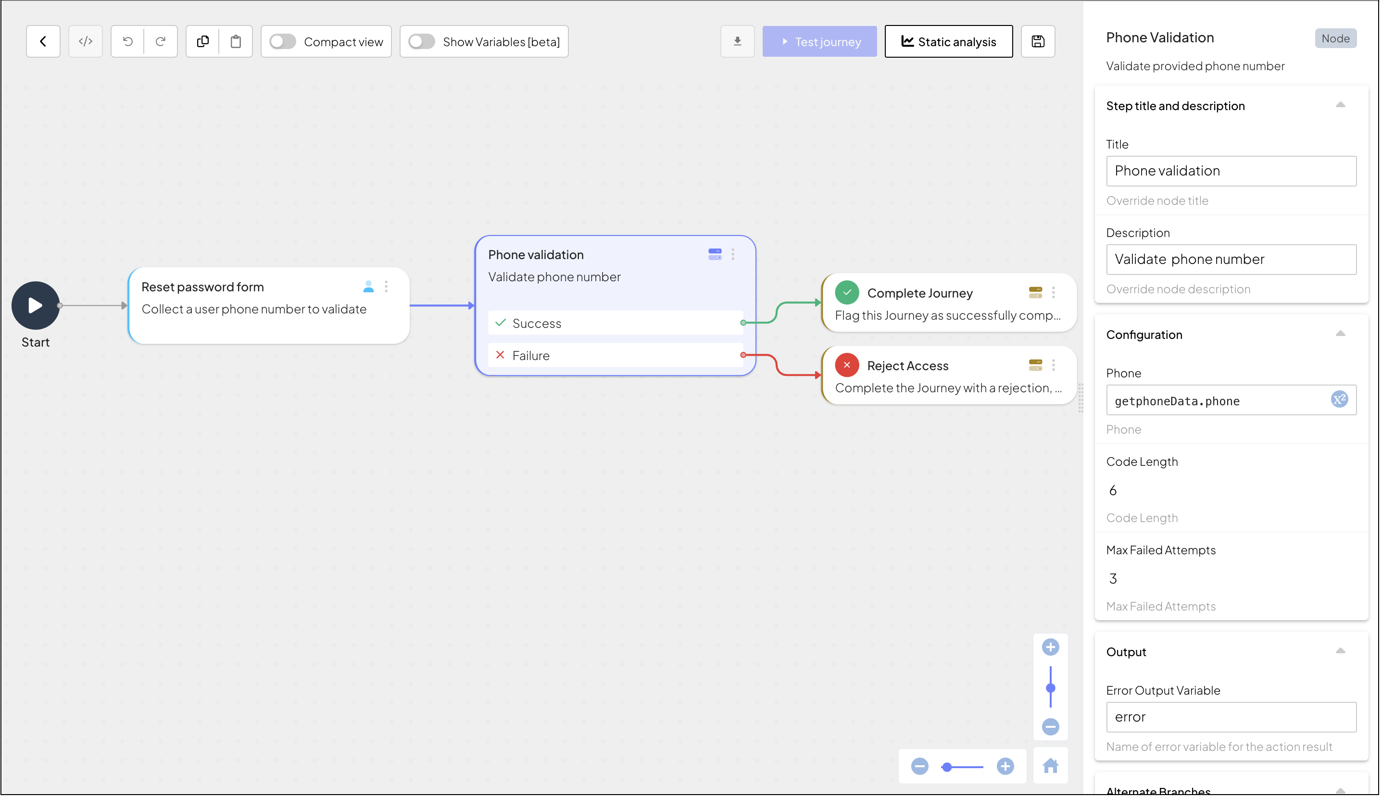Click the home reset-view icon
This screenshot has height=797, width=1382.
pos(1050,765)
